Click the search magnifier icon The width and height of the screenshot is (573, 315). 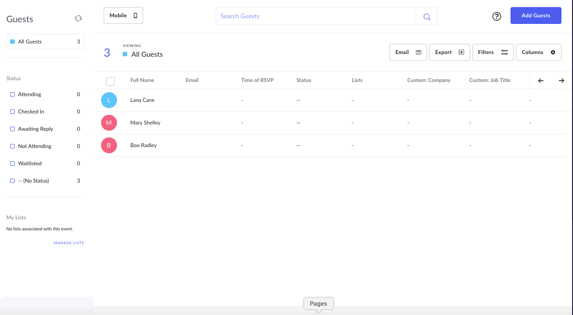click(427, 16)
